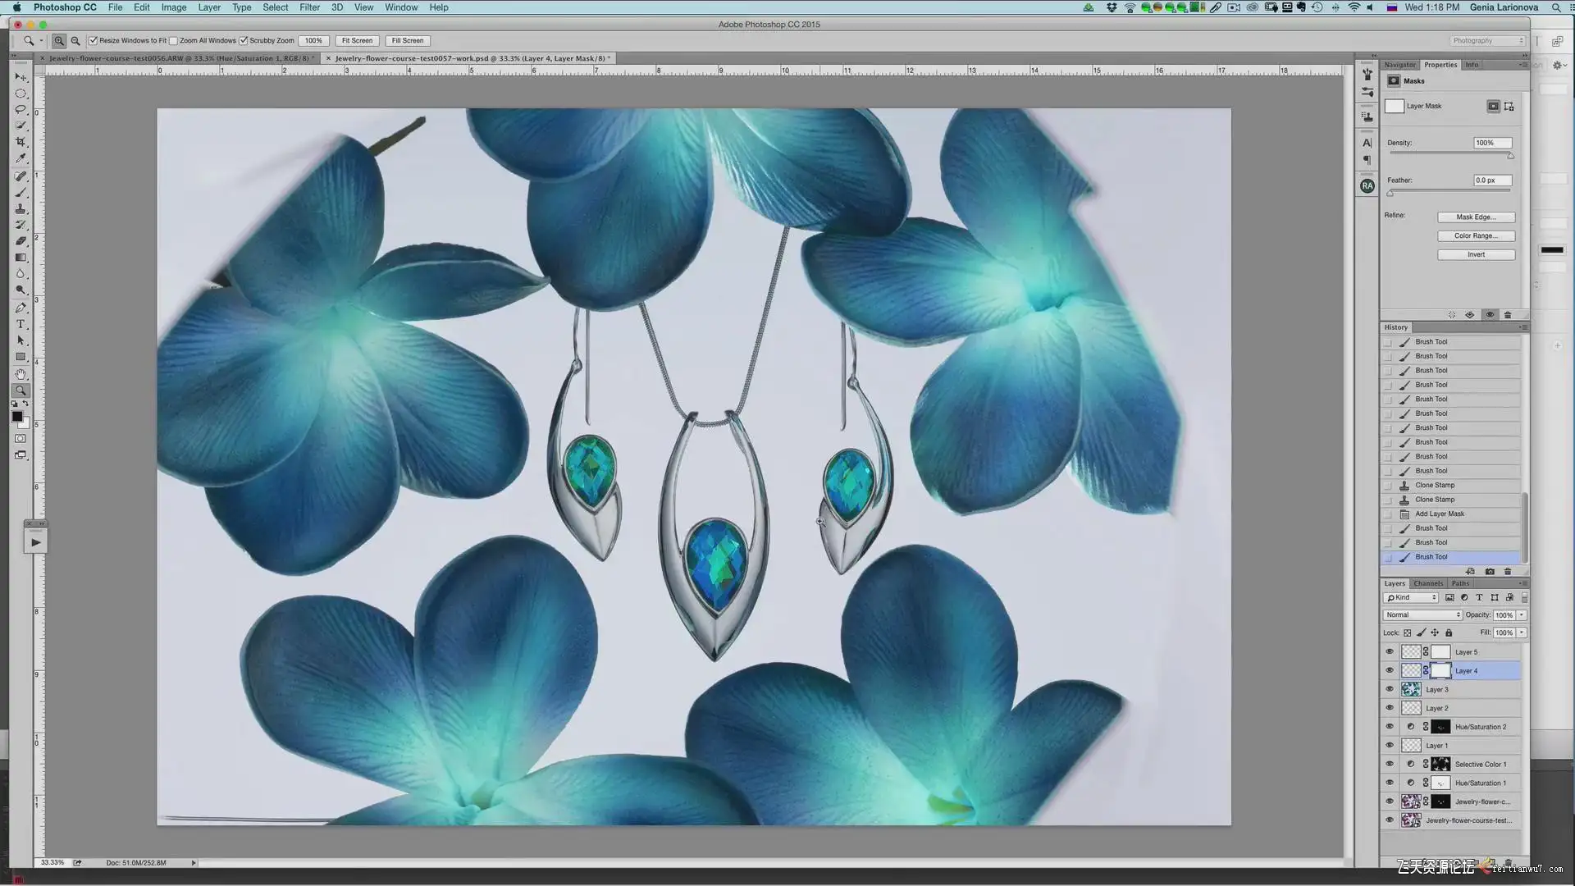
Task: Select the Lasso tool
Action: click(21, 109)
